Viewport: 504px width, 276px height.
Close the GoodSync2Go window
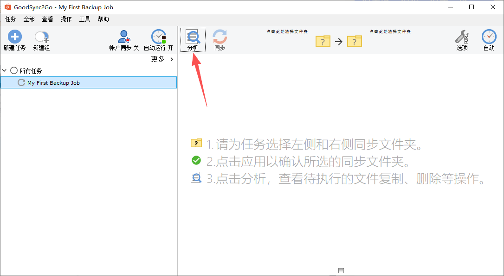pos(493,7)
